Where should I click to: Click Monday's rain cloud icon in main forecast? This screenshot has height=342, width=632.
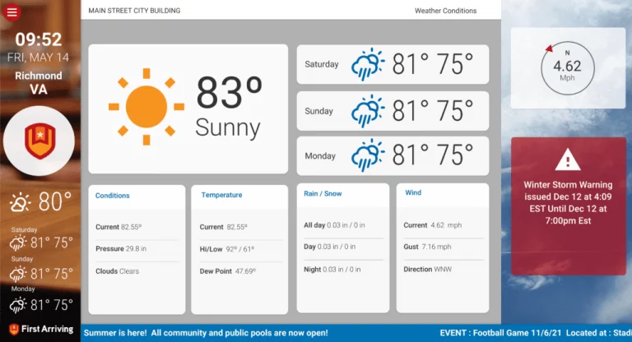(x=368, y=155)
